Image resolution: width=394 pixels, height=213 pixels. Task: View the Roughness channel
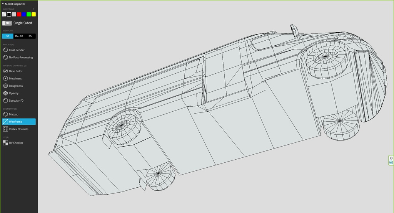pyautogui.click(x=16, y=86)
